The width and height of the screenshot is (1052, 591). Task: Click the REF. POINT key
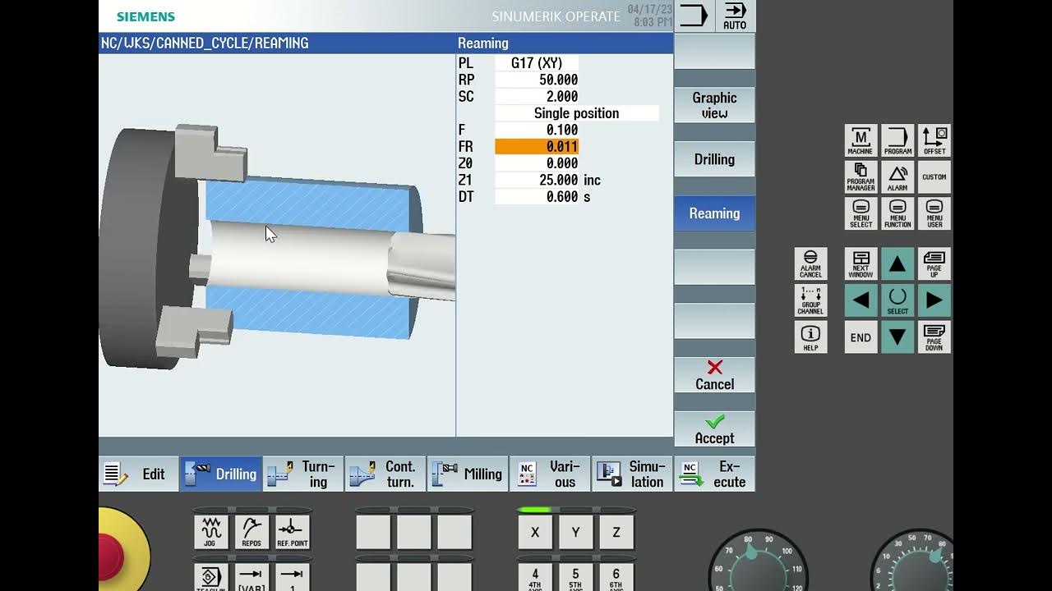[293, 532]
